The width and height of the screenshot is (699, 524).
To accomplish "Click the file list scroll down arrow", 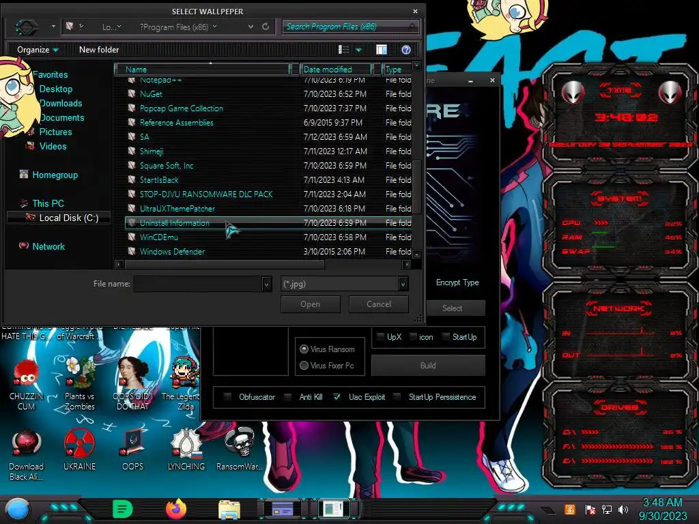I will pos(416,254).
